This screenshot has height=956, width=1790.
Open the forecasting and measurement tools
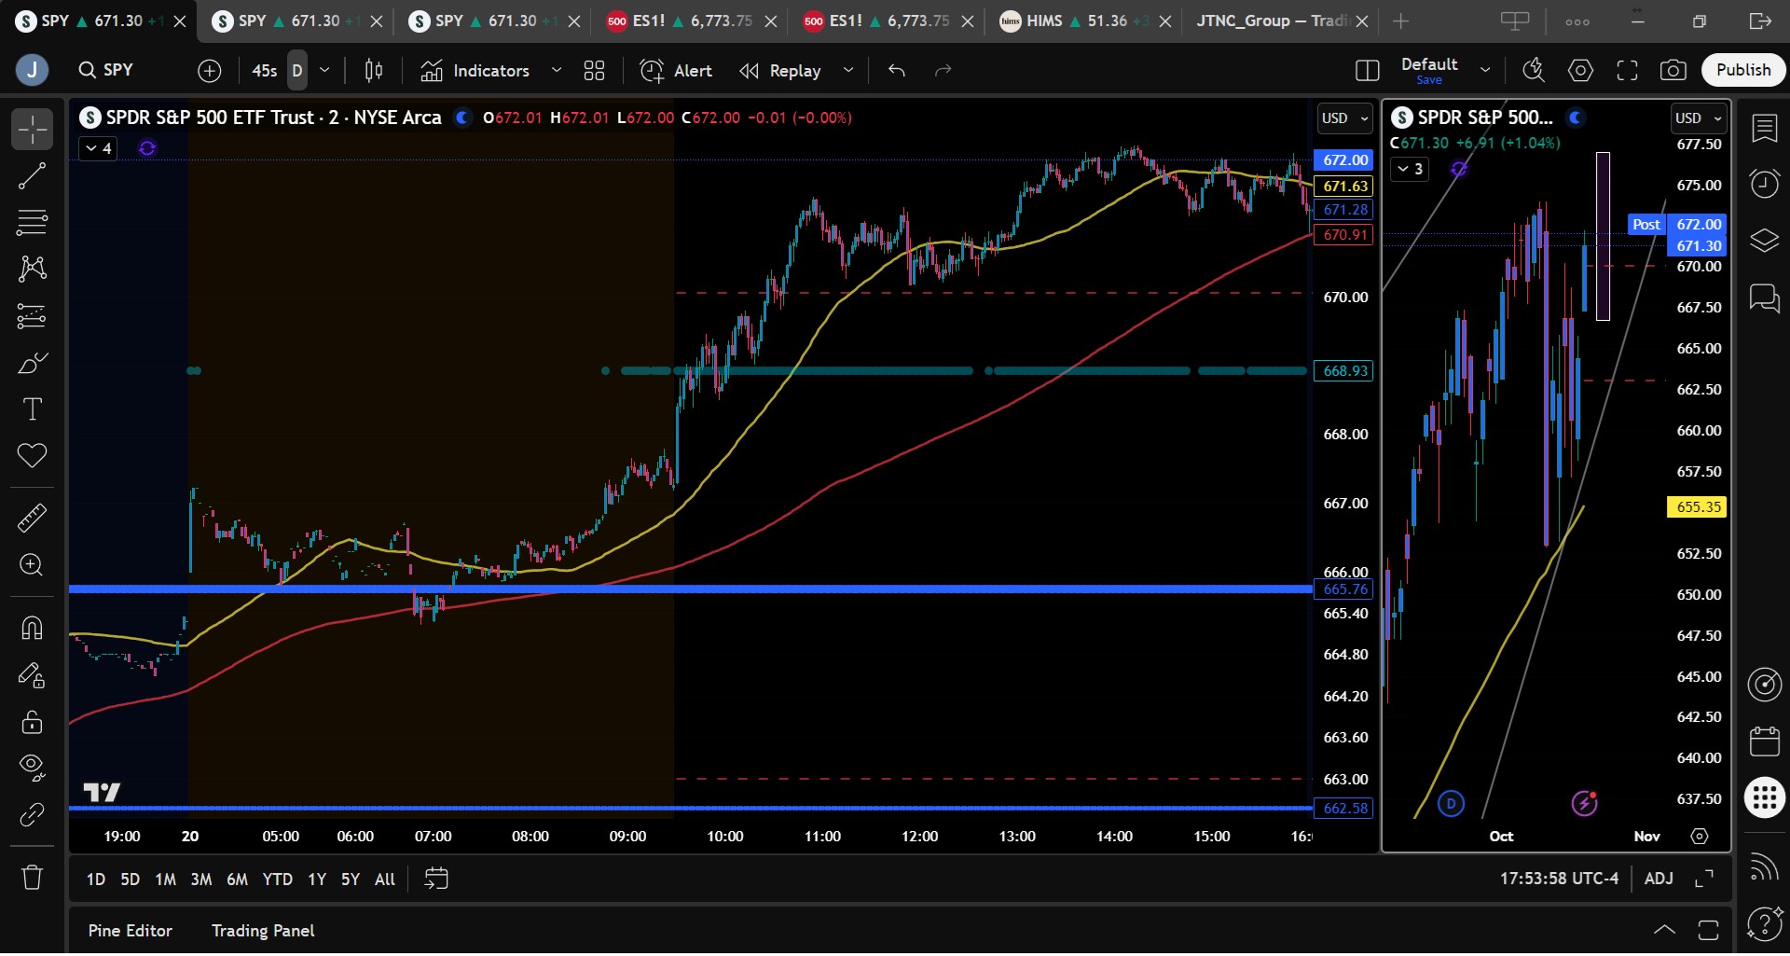click(x=32, y=316)
